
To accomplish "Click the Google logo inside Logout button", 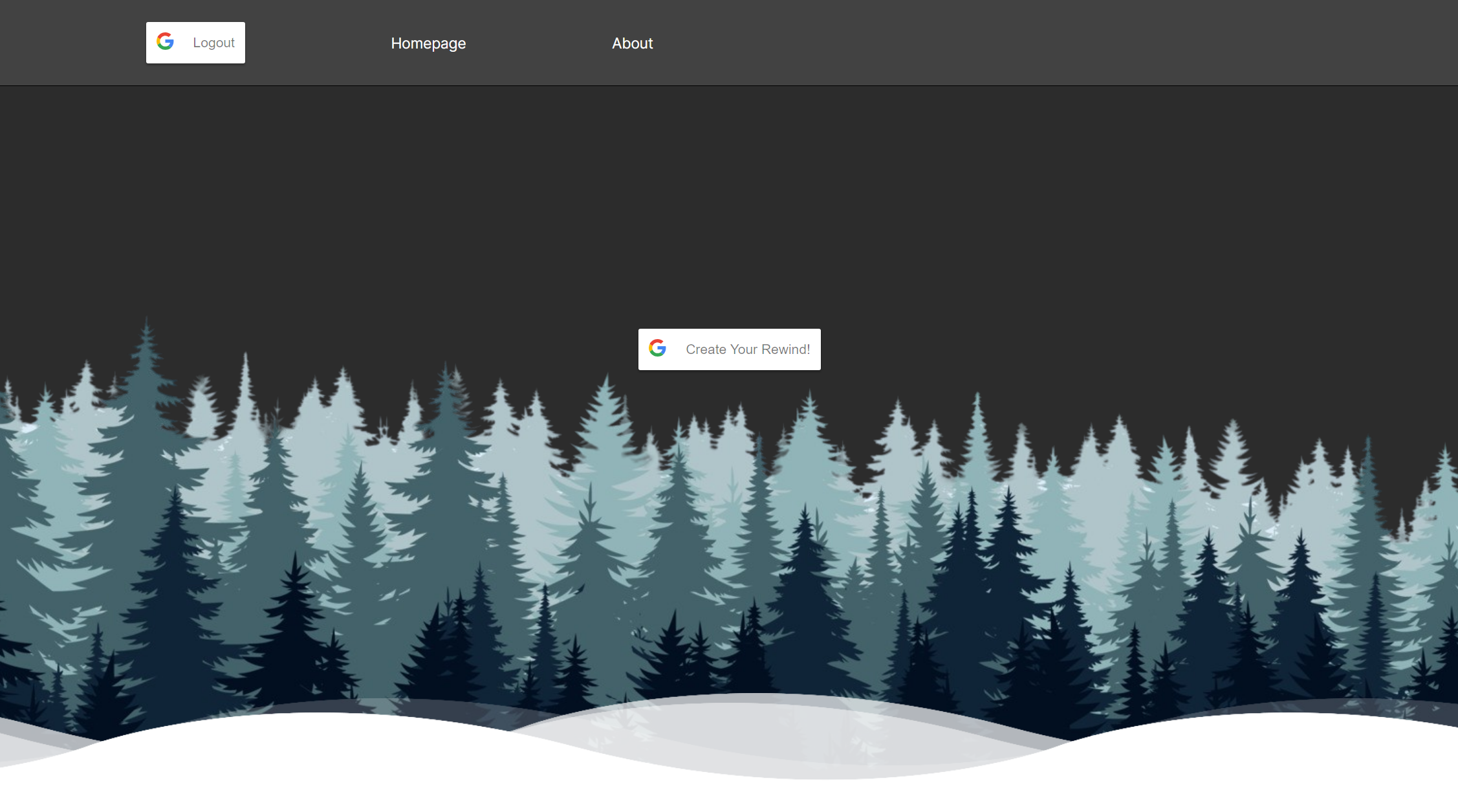I will [x=166, y=42].
